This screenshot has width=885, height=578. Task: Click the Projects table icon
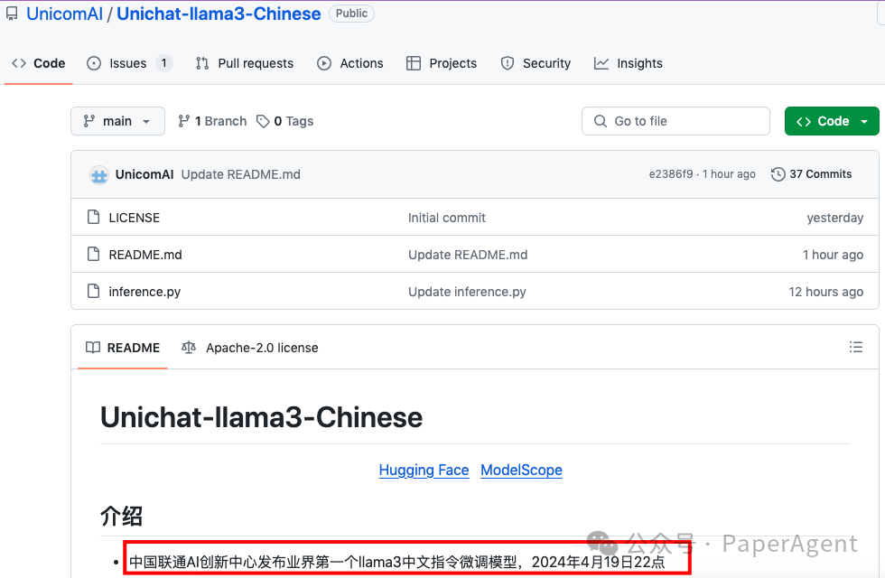pos(414,63)
